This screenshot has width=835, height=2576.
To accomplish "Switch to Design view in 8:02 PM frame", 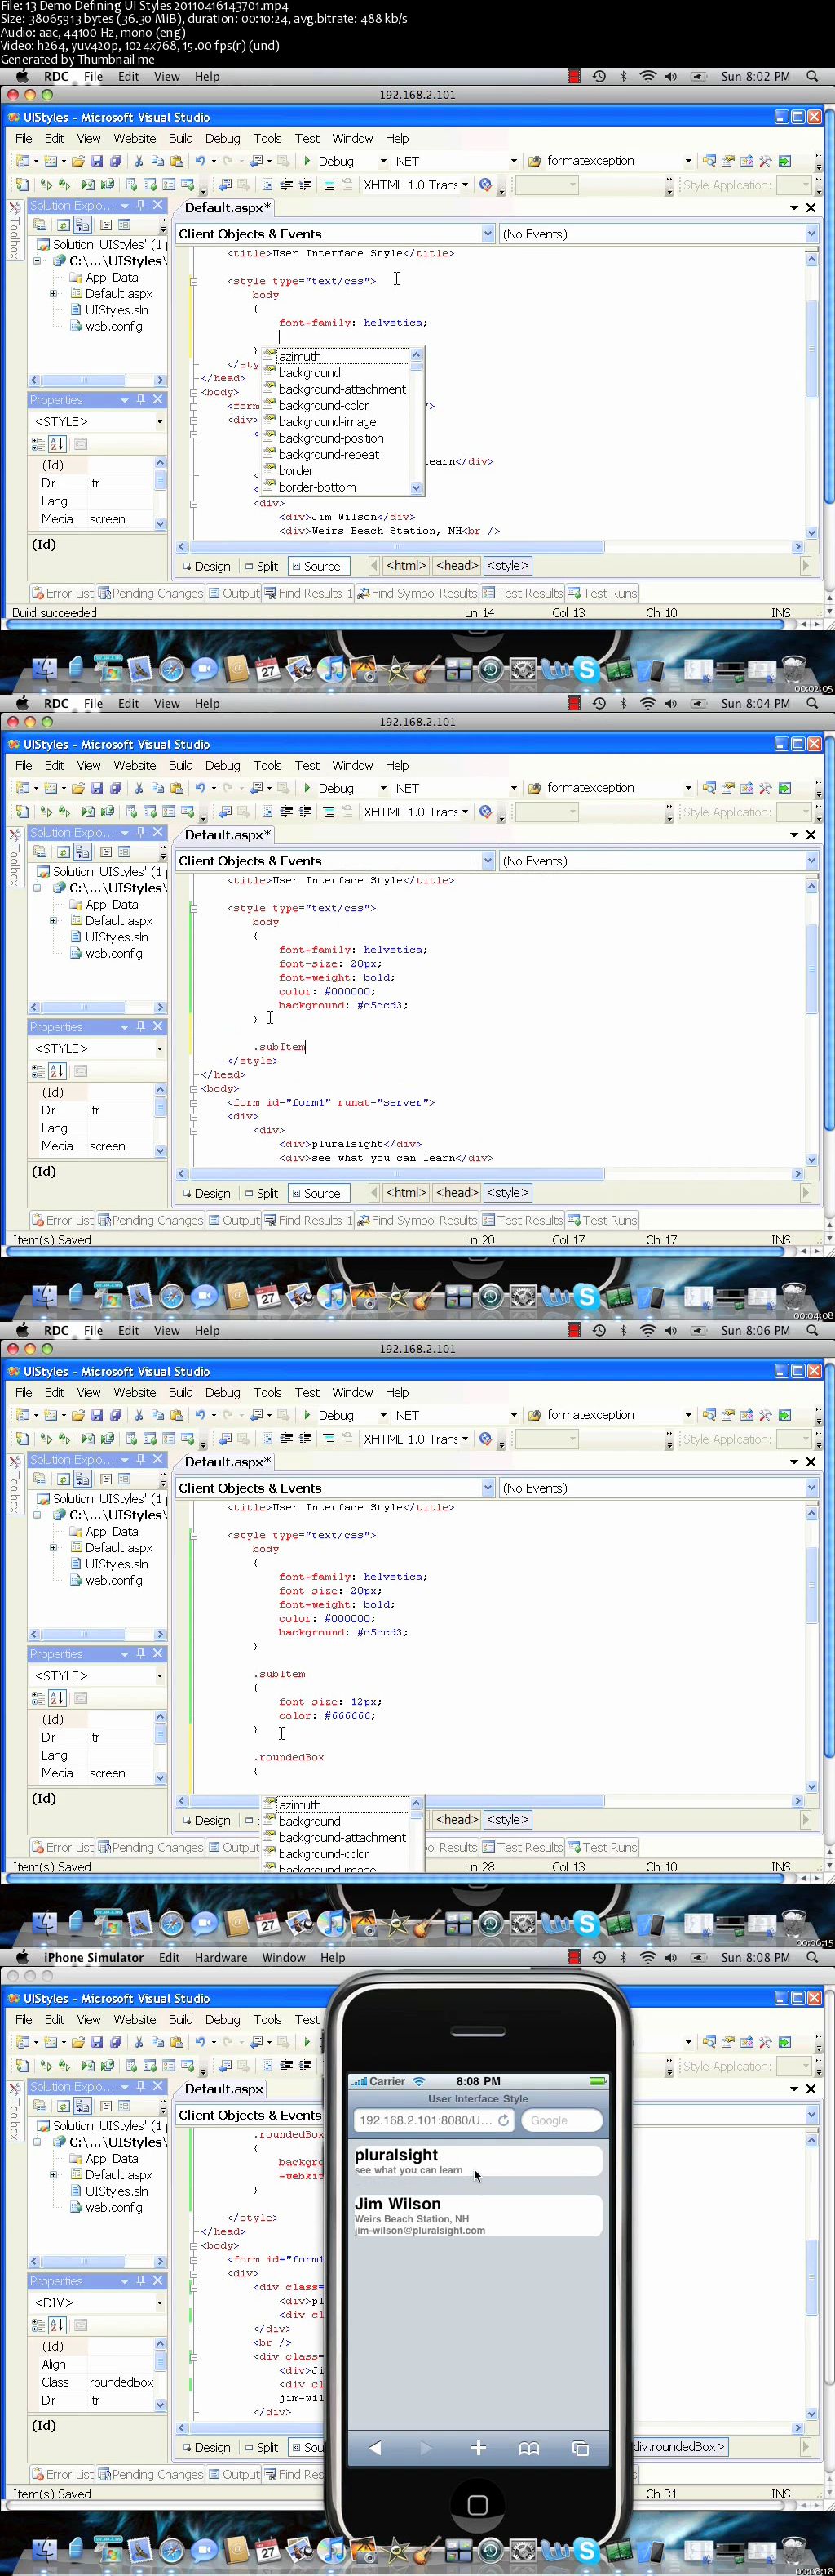I will [x=205, y=566].
